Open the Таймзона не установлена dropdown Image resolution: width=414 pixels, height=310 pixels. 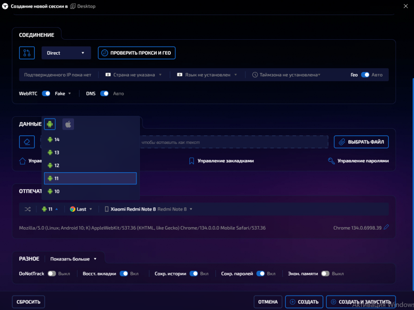[x=287, y=75]
